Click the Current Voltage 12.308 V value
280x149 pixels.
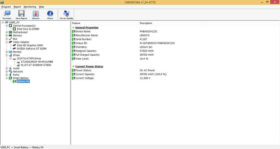145,78
